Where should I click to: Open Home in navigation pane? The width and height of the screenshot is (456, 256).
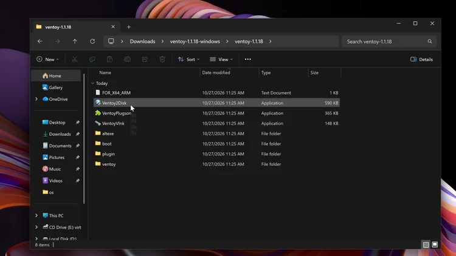(56, 76)
